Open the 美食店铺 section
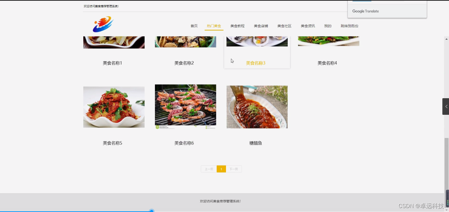Viewport: 449px width, 212px height. (261, 26)
